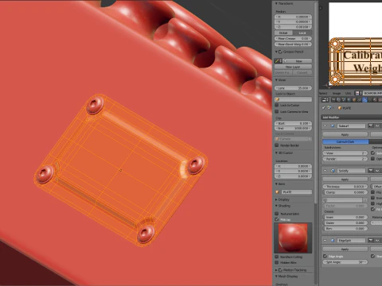Image resolution: width=382 pixels, height=286 pixels.
Task: Open the Add Modifier dropdown
Action: (x=352, y=118)
